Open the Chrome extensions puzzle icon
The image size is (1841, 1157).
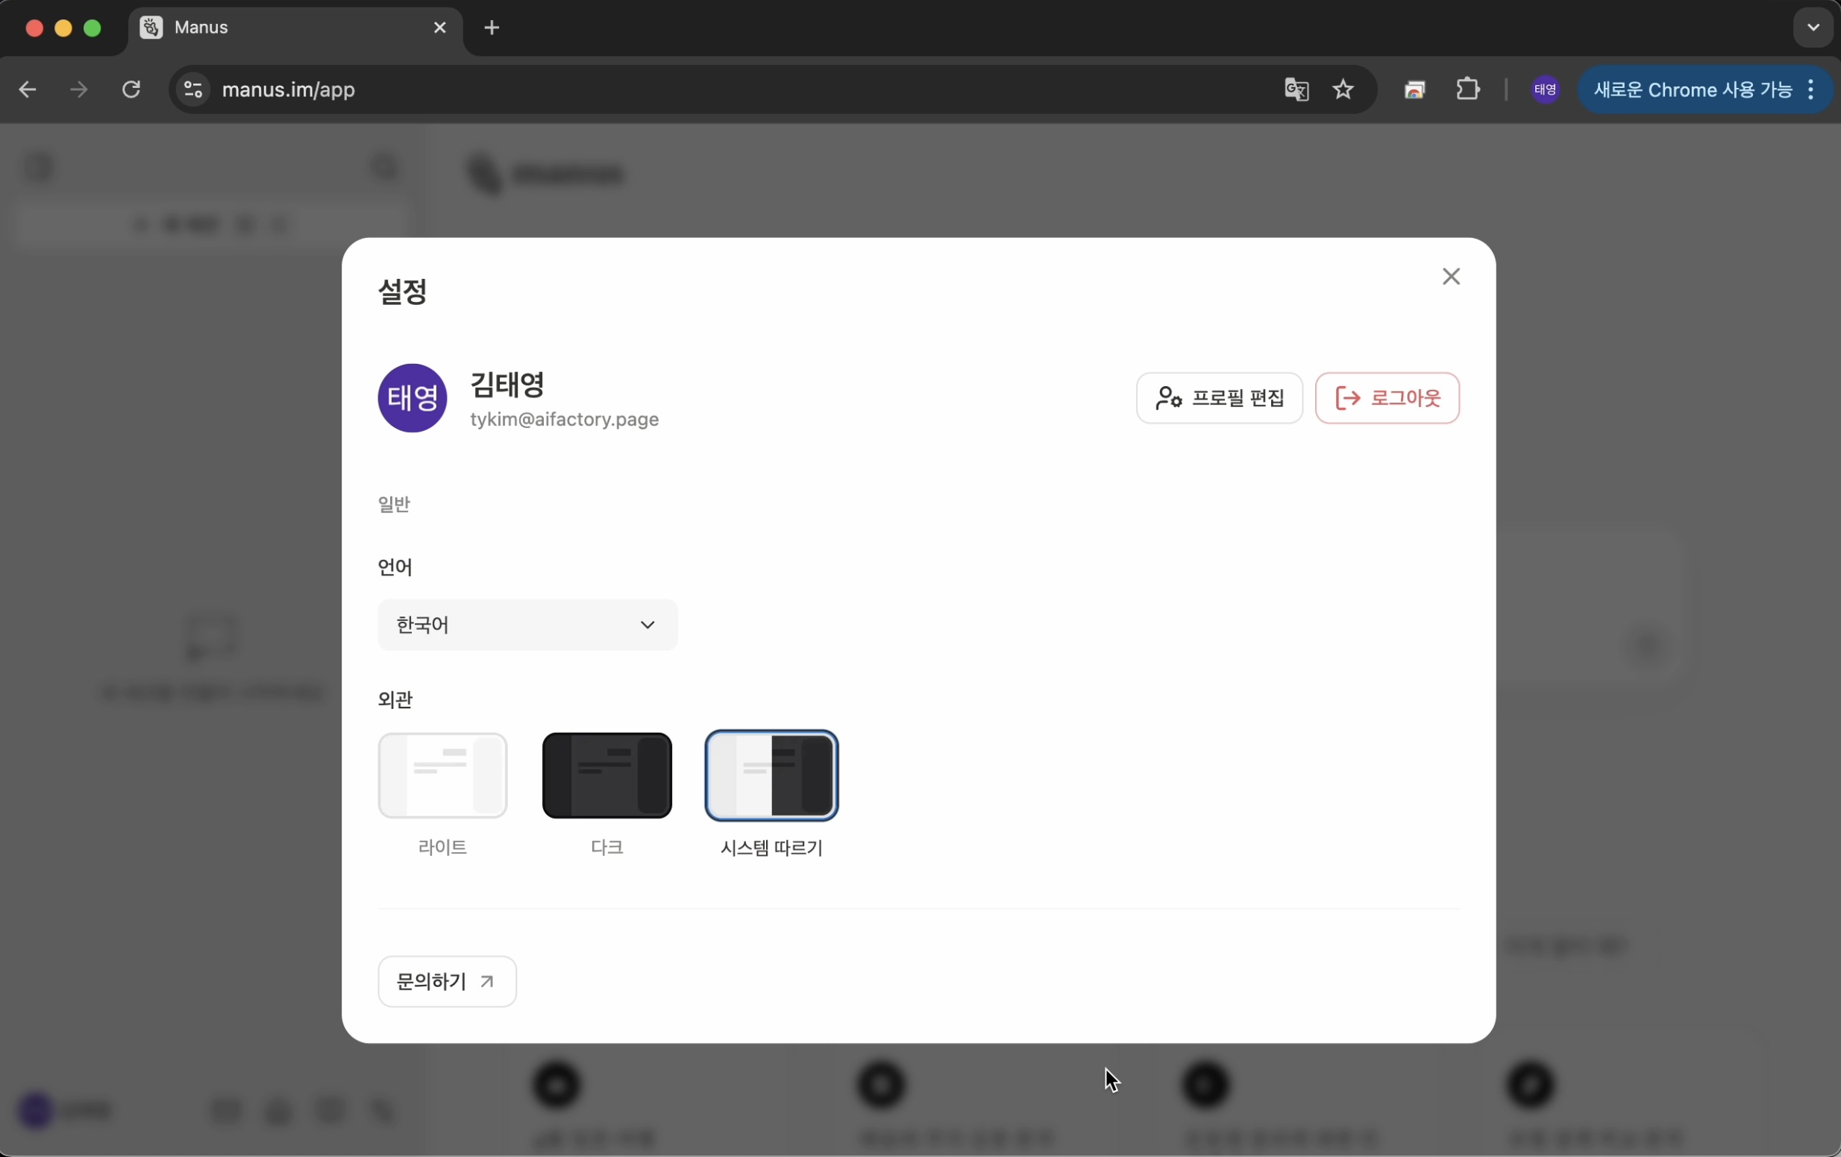pos(1468,90)
